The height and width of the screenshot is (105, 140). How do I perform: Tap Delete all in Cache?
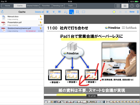(x=39, y=12)
